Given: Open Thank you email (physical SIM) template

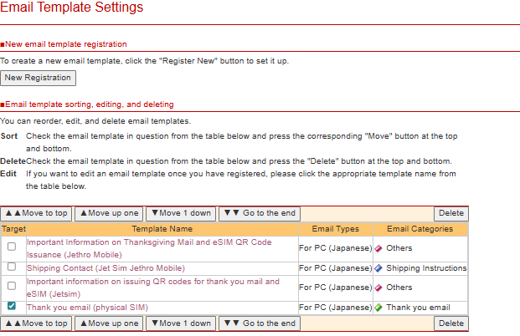Looking at the screenshot, I should (87, 308).
